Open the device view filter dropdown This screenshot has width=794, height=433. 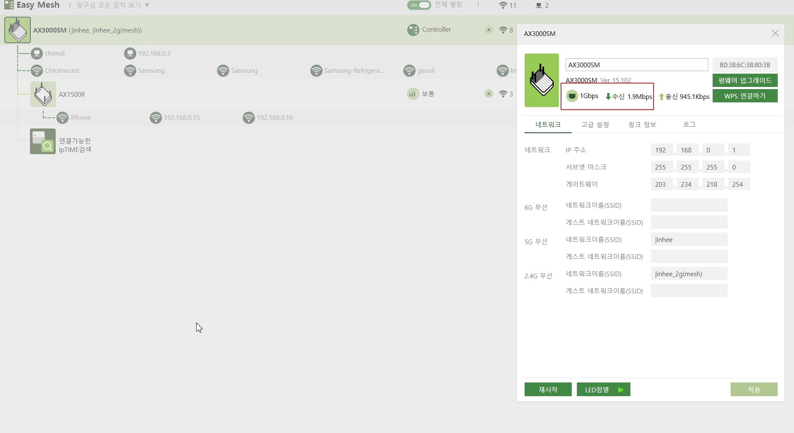[113, 5]
